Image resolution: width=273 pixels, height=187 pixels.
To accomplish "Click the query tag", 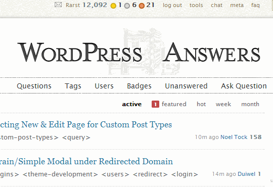I will [76, 137].
